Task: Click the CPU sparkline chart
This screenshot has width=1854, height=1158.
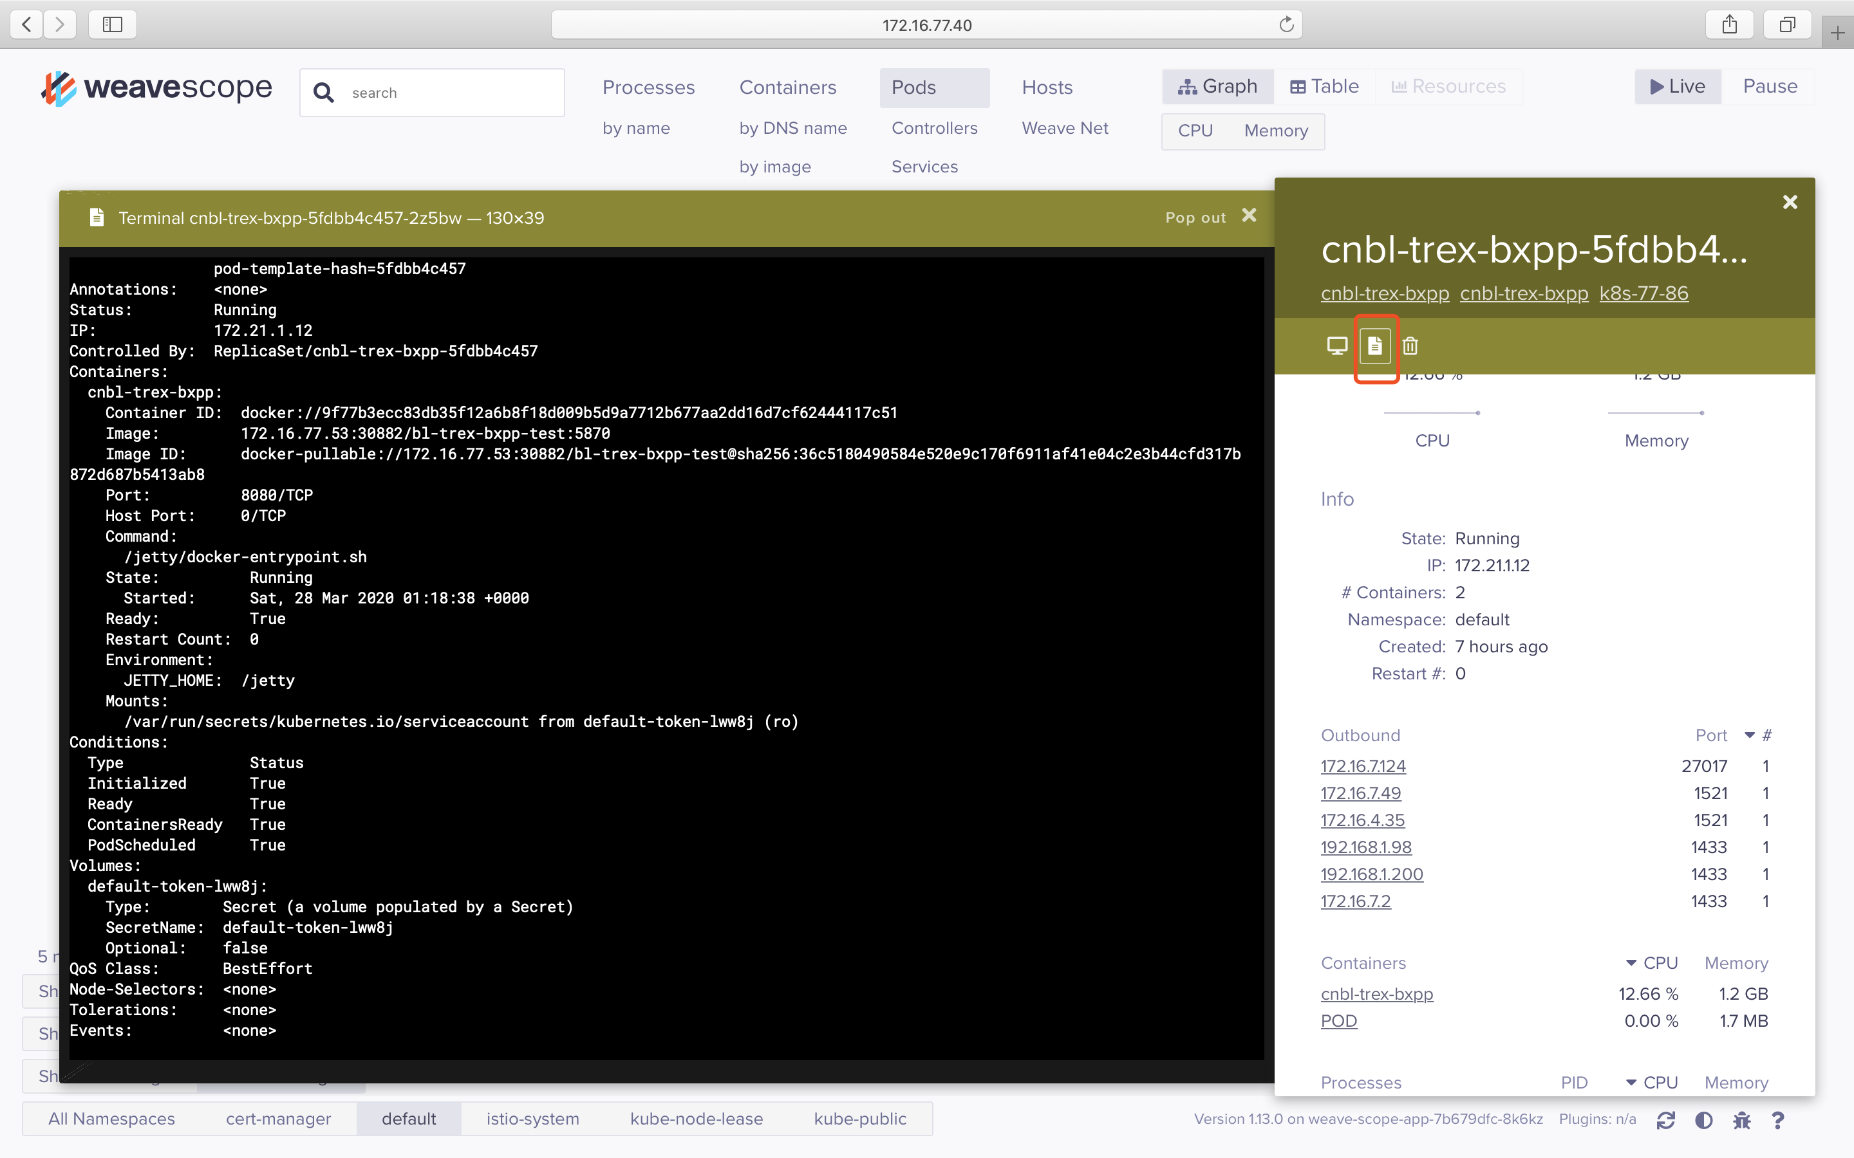Action: [1431, 413]
